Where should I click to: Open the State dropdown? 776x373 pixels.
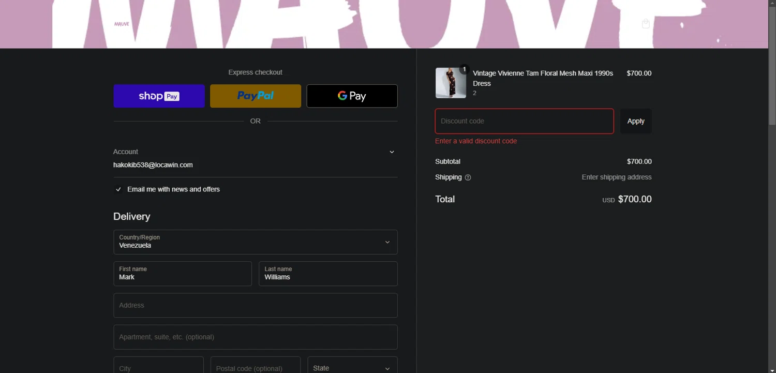pos(352,365)
